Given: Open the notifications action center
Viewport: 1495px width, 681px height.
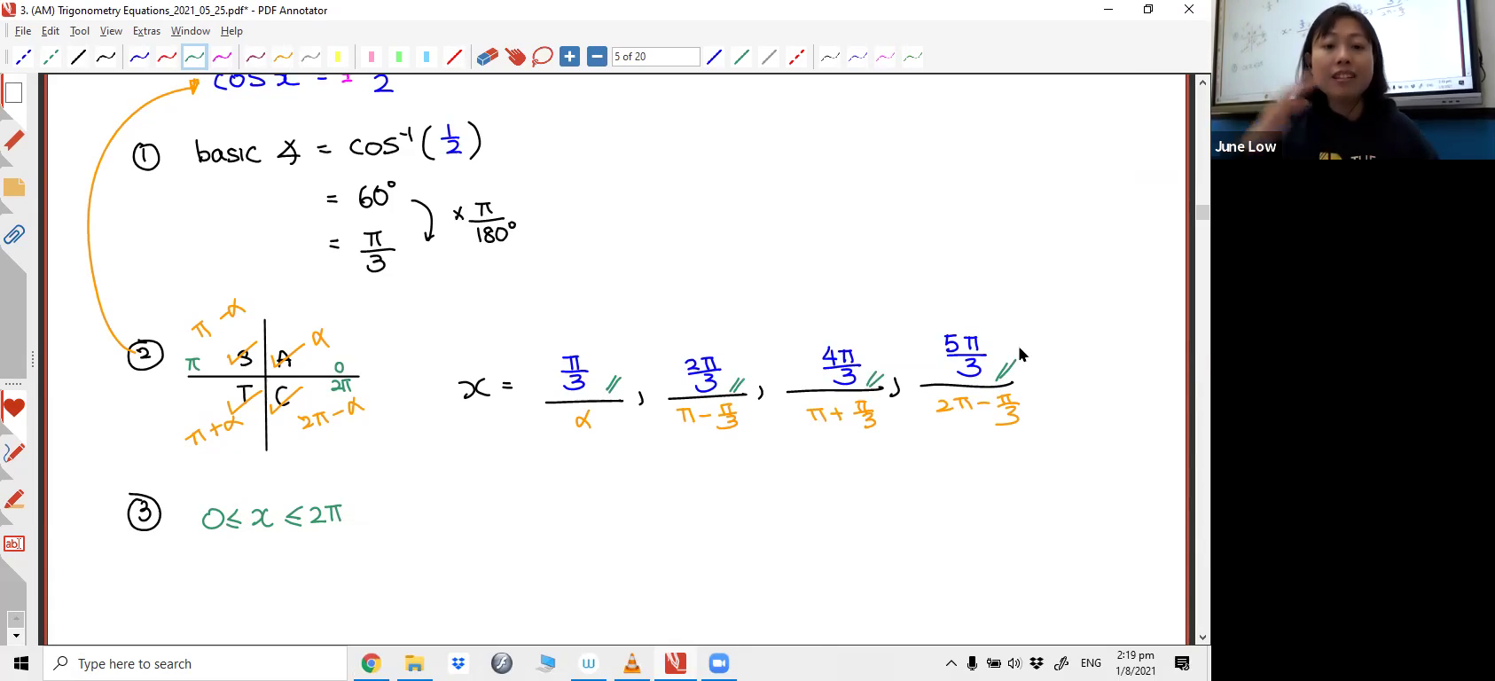Looking at the screenshot, I should pyautogui.click(x=1182, y=663).
